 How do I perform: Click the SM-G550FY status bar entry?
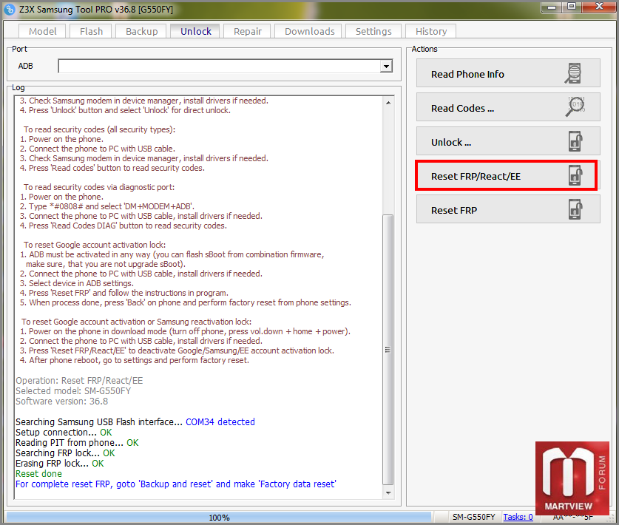474,517
